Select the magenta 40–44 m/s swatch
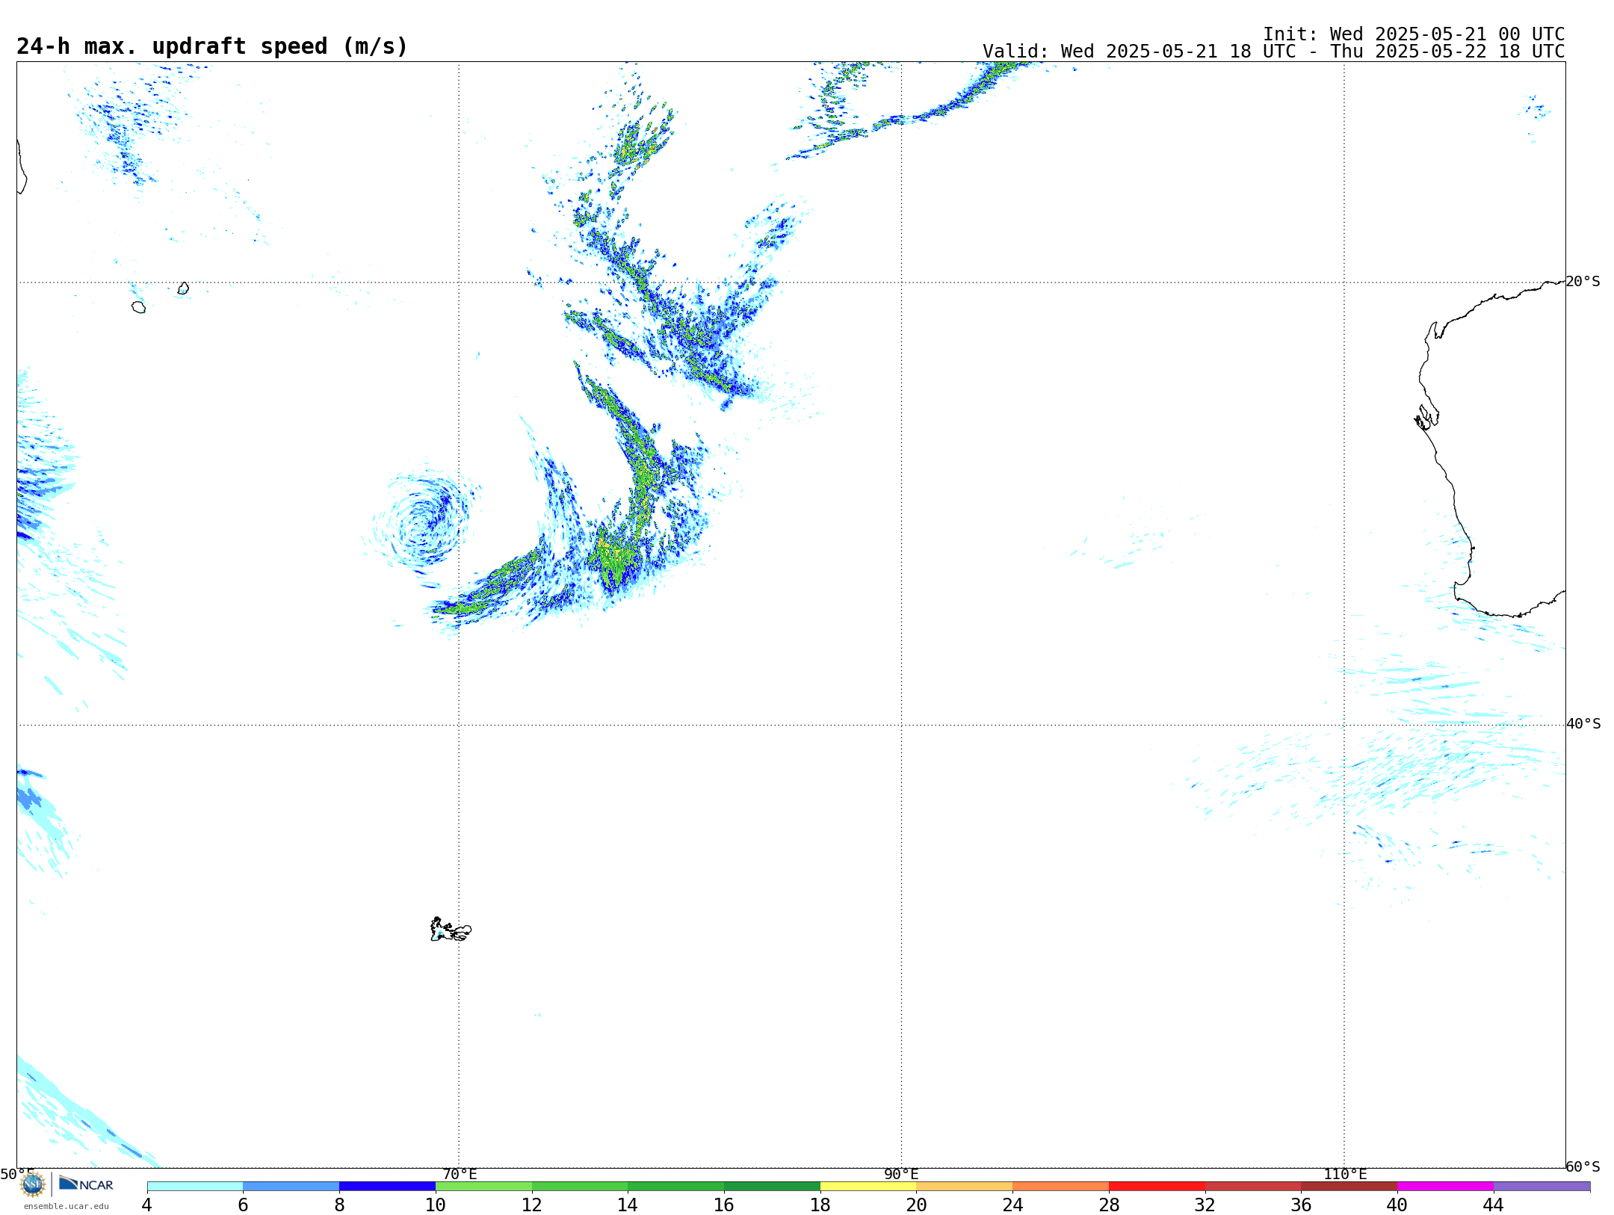Viewport: 1614px width, 1215px height. click(x=1445, y=1186)
